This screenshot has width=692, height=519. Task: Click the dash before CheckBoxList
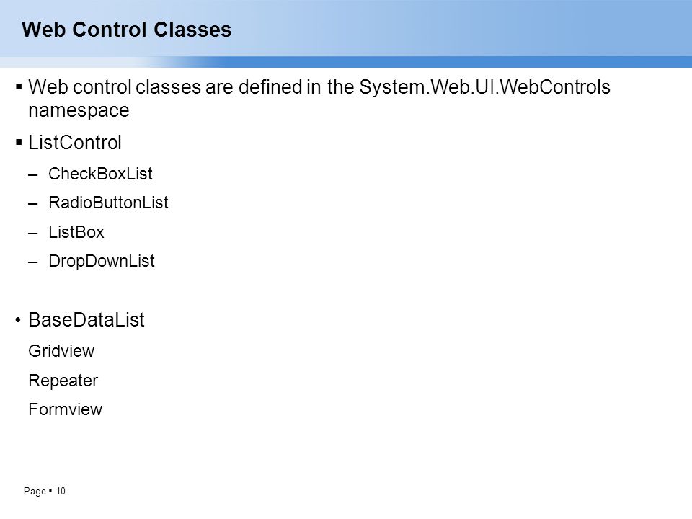pyautogui.click(x=33, y=175)
